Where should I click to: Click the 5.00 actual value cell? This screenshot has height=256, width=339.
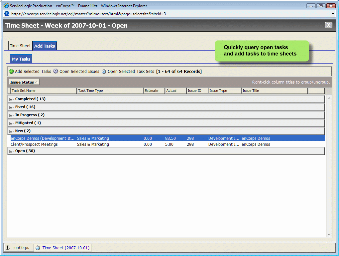pyautogui.click(x=169, y=144)
